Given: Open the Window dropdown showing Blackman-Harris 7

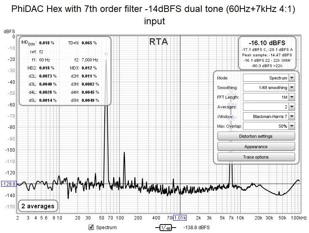Looking at the screenshot, I should click(269, 117).
